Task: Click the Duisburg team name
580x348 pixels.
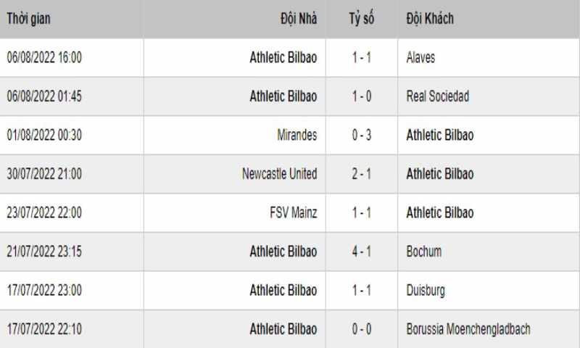Action: pos(426,291)
